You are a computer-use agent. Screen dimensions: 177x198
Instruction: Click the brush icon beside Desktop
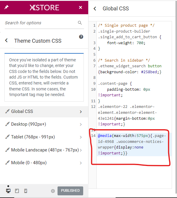[x=7, y=124]
